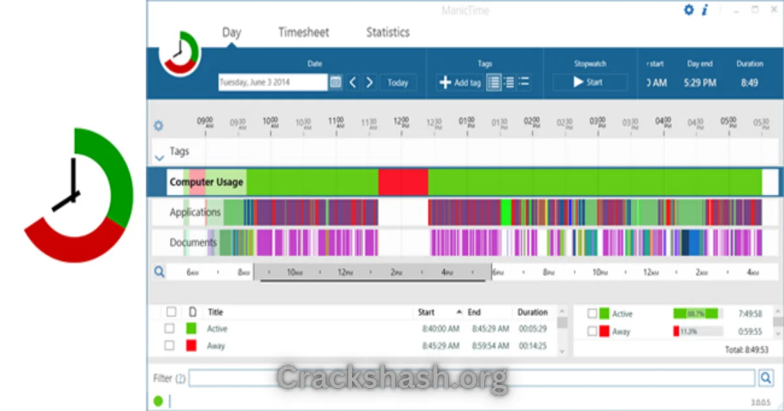Click the date input field
This screenshot has width=784, height=411.
coord(272,82)
